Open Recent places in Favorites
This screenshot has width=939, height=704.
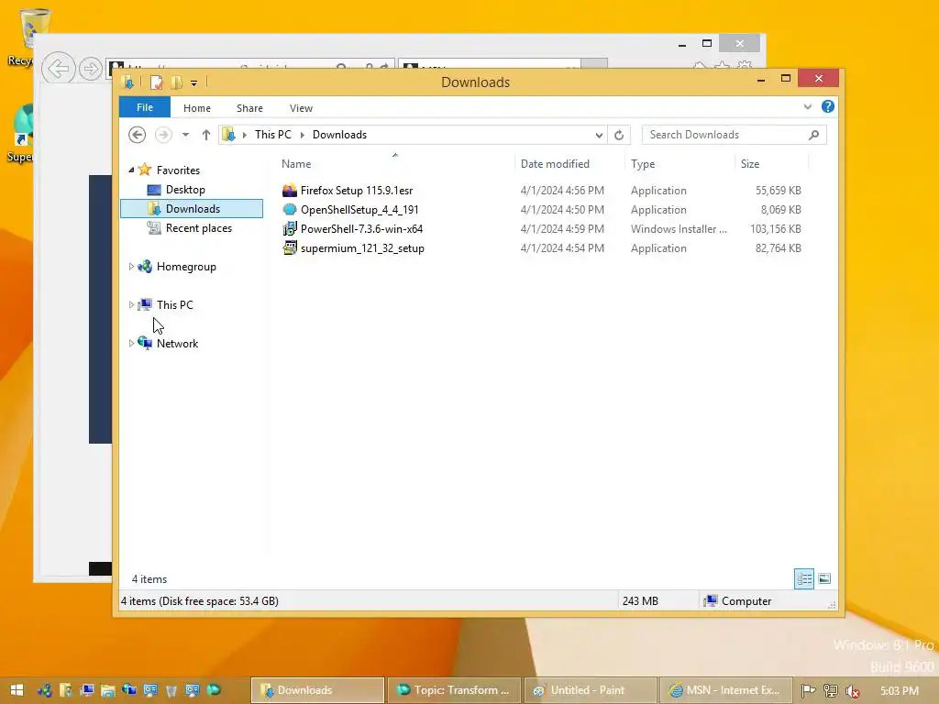(x=198, y=228)
